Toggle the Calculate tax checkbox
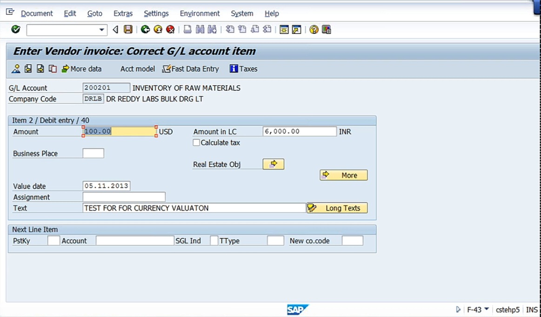Screen dimensions: 541x317 (196, 142)
